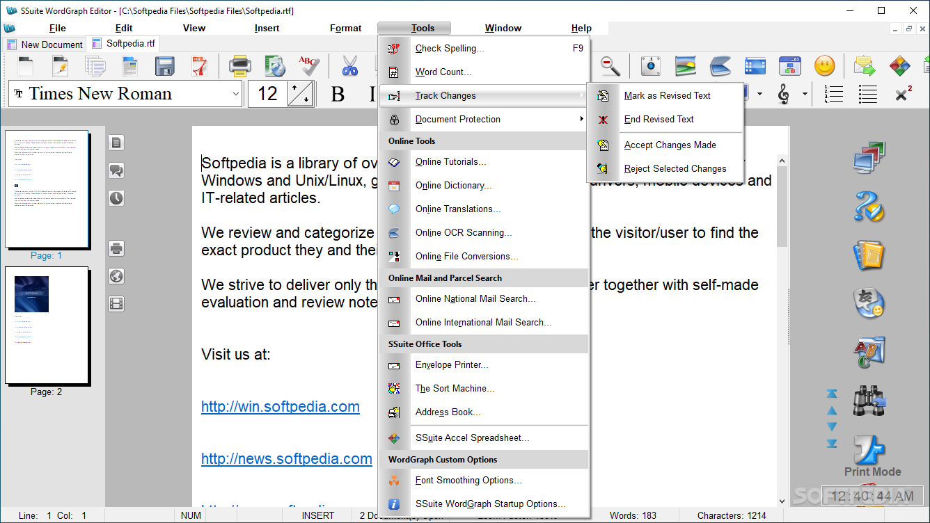Open the Format menu
Screen dimensions: 930x523
(x=346, y=28)
